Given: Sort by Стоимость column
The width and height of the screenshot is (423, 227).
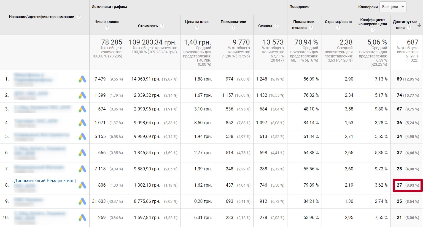Looking at the screenshot, I should [148, 26].
